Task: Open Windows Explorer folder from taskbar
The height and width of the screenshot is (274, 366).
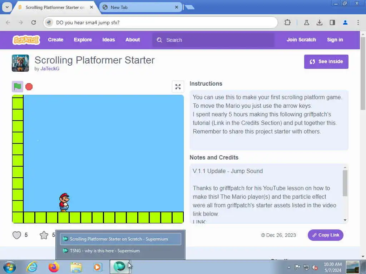Action: (76, 267)
